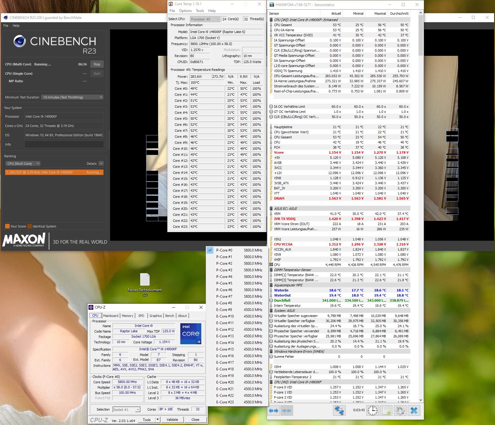Open the File menu in Core Temp
Screen dimensions: 495x425
coord(172,11)
